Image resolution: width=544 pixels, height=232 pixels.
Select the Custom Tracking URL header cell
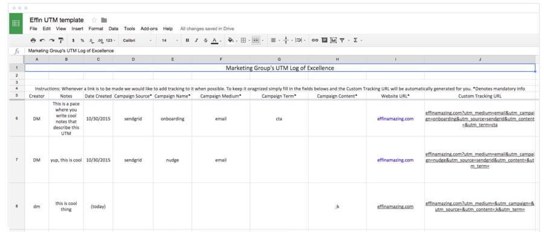tap(480, 96)
